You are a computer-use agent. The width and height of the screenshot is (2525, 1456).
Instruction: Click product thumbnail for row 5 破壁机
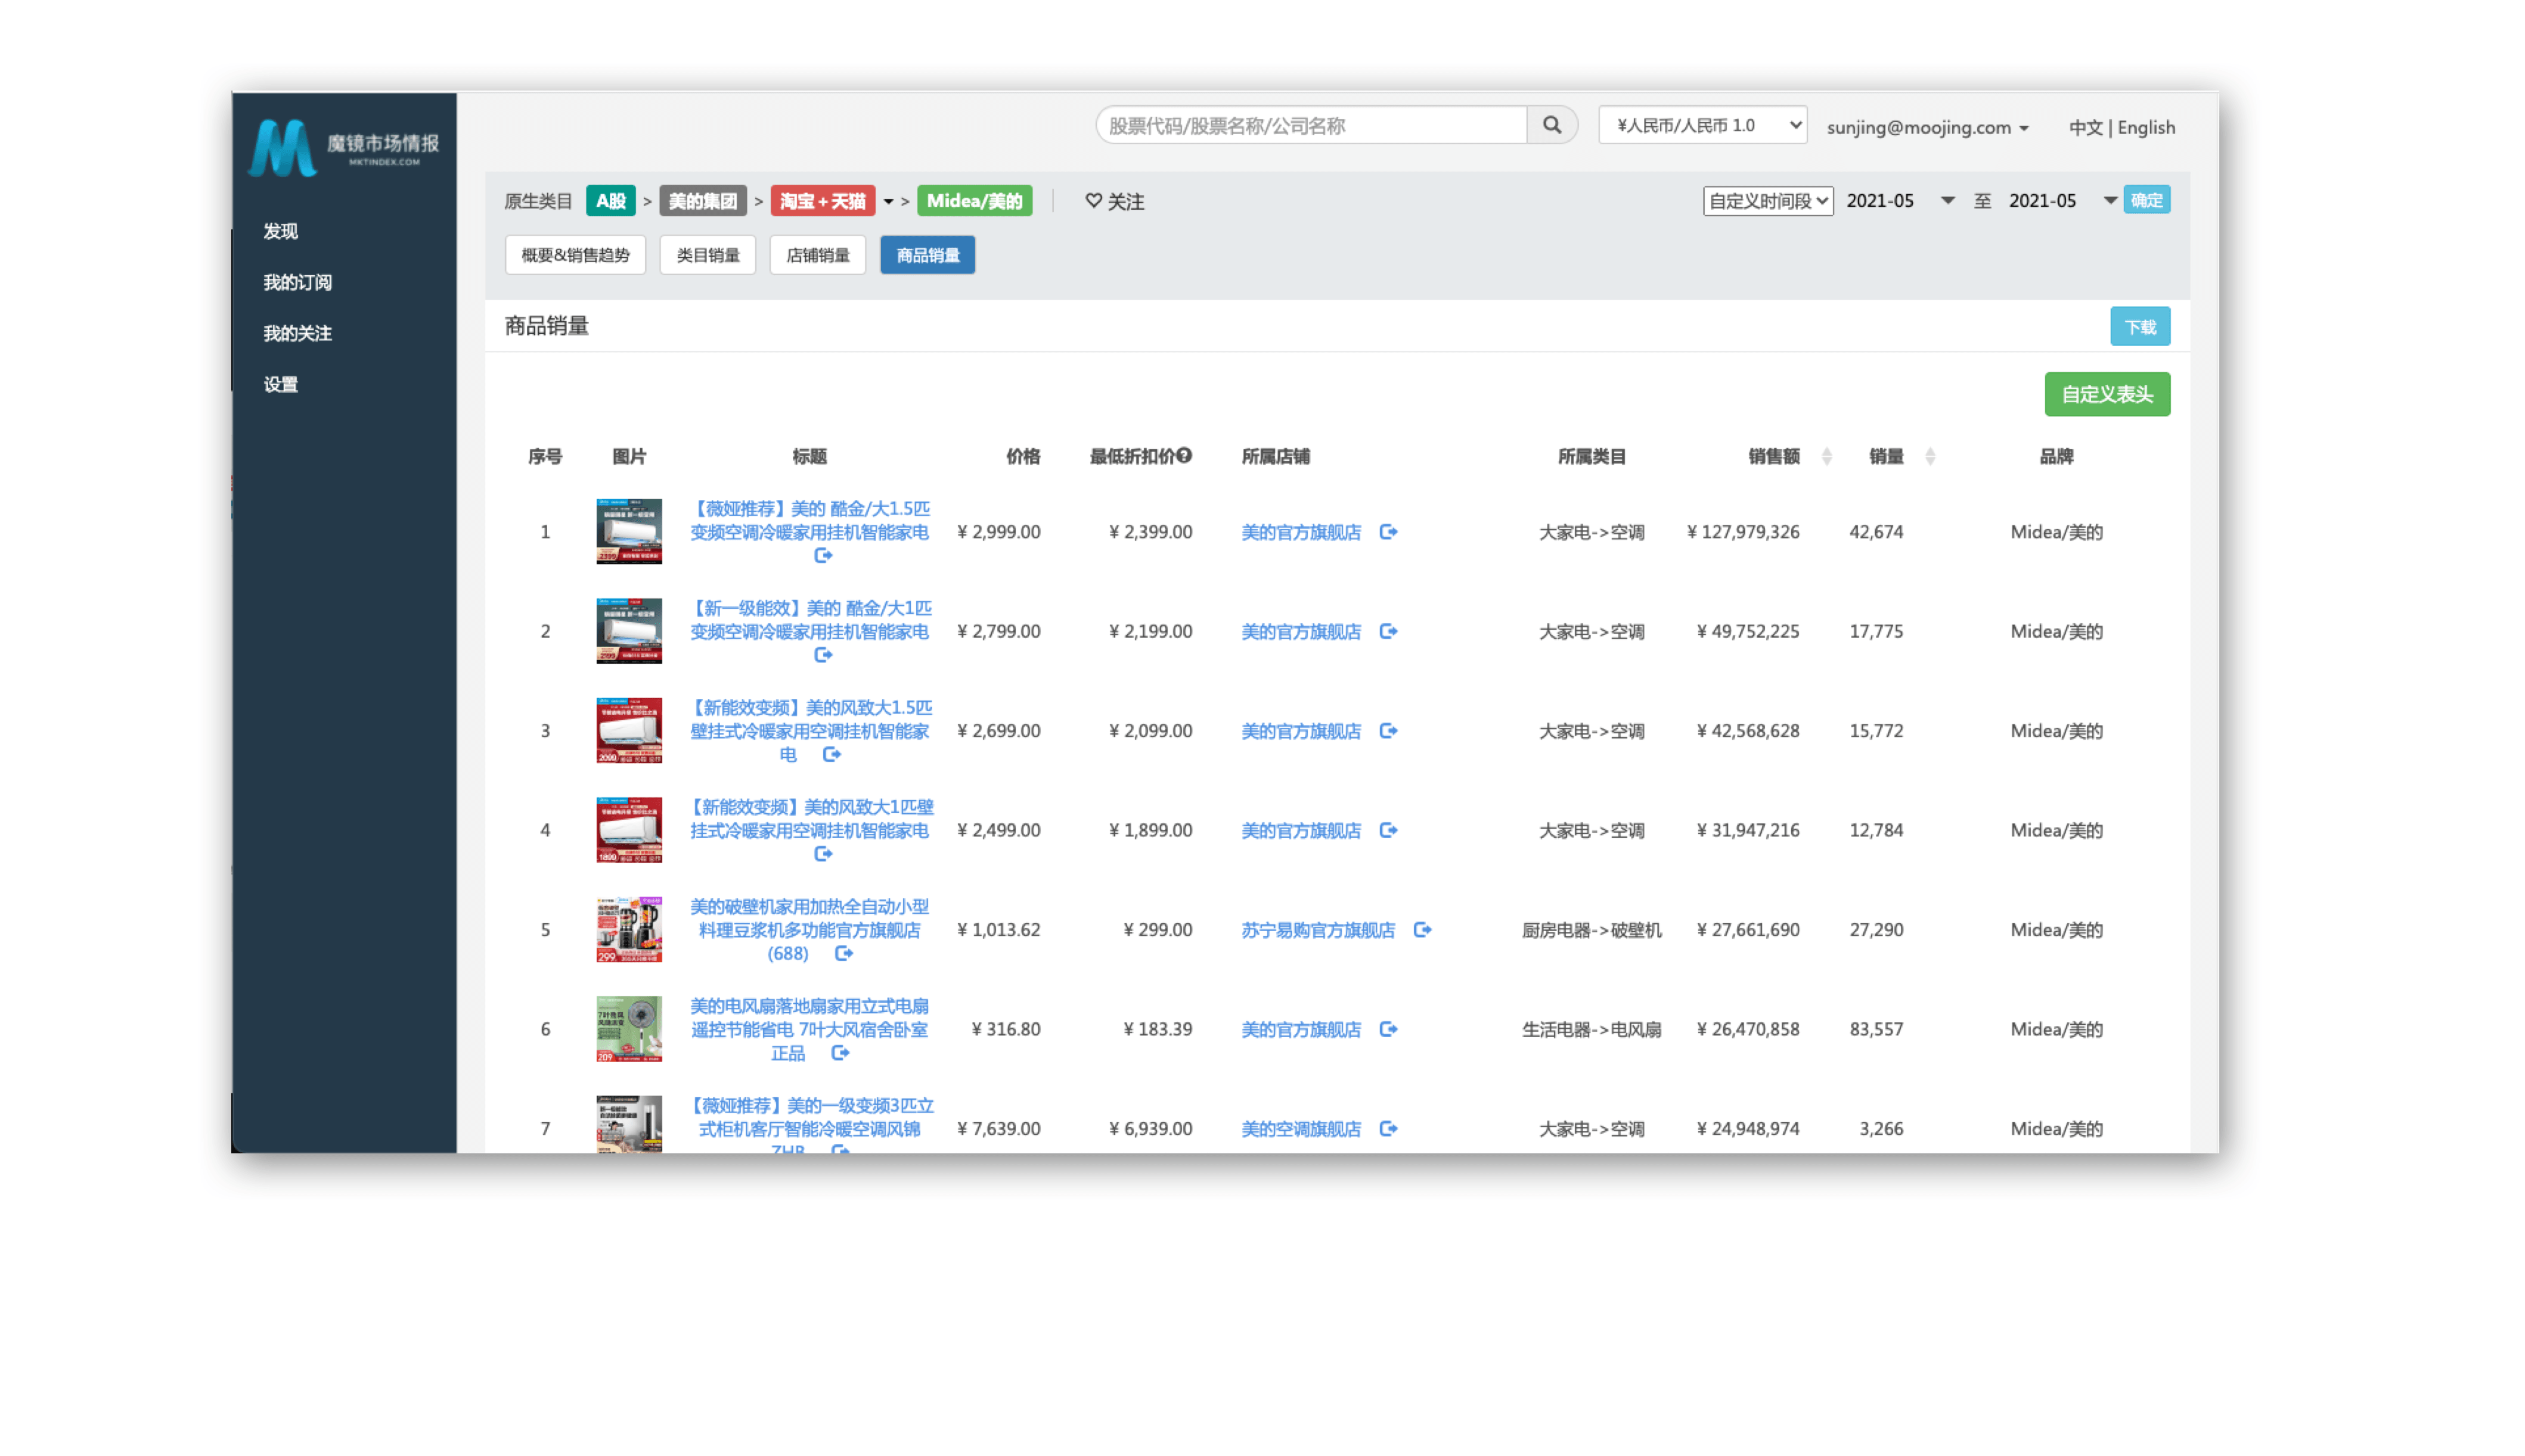[628, 930]
